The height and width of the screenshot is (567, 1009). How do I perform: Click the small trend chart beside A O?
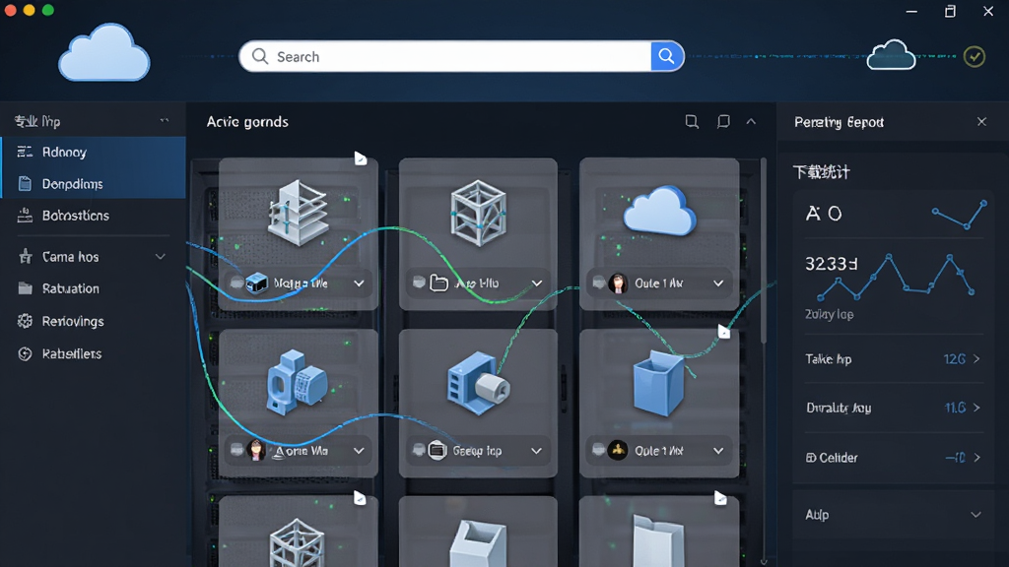coord(960,215)
